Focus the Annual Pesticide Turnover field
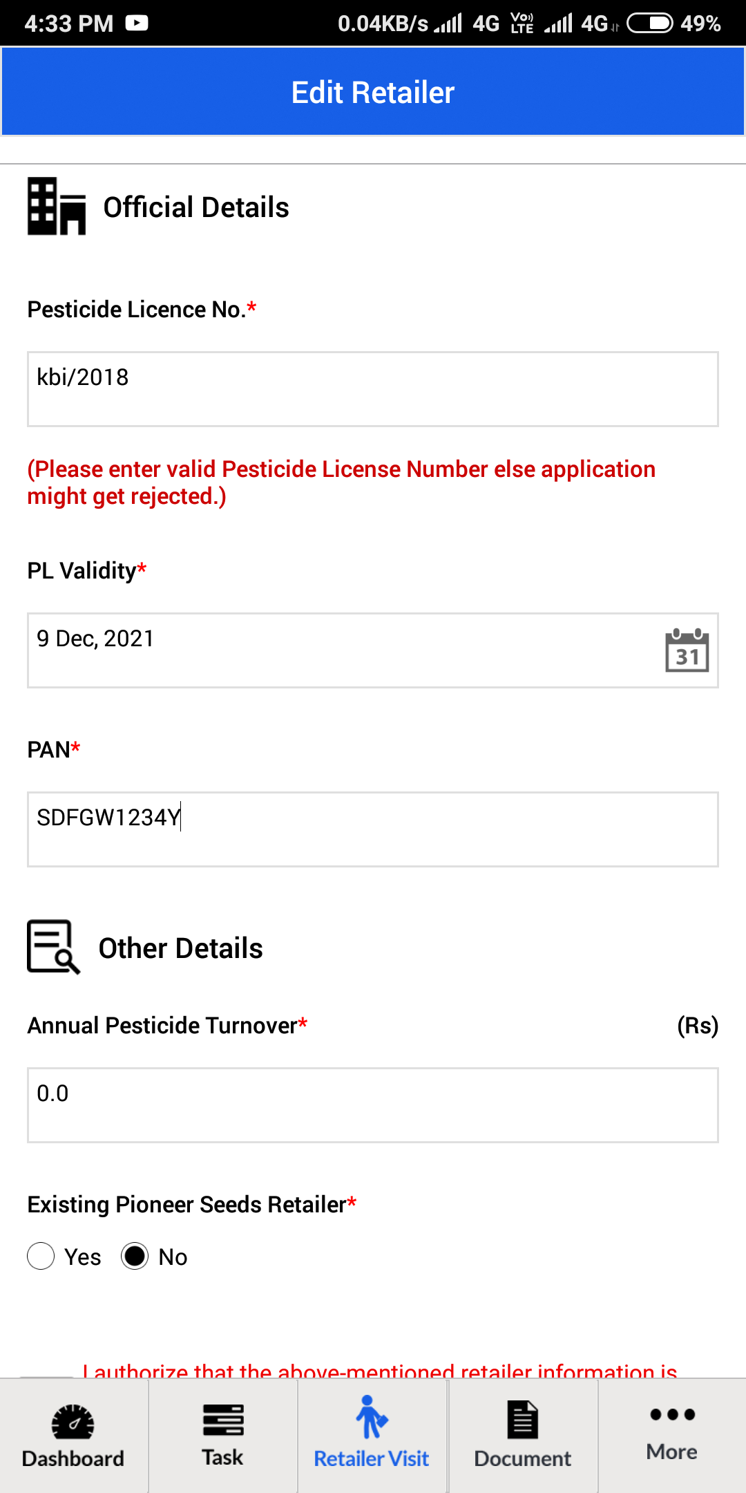Viewport: 746px width, 1493px height. click(x=373, y=1105)
